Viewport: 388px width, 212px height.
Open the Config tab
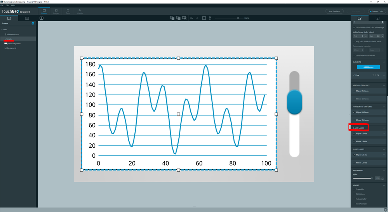pos(80,11)
